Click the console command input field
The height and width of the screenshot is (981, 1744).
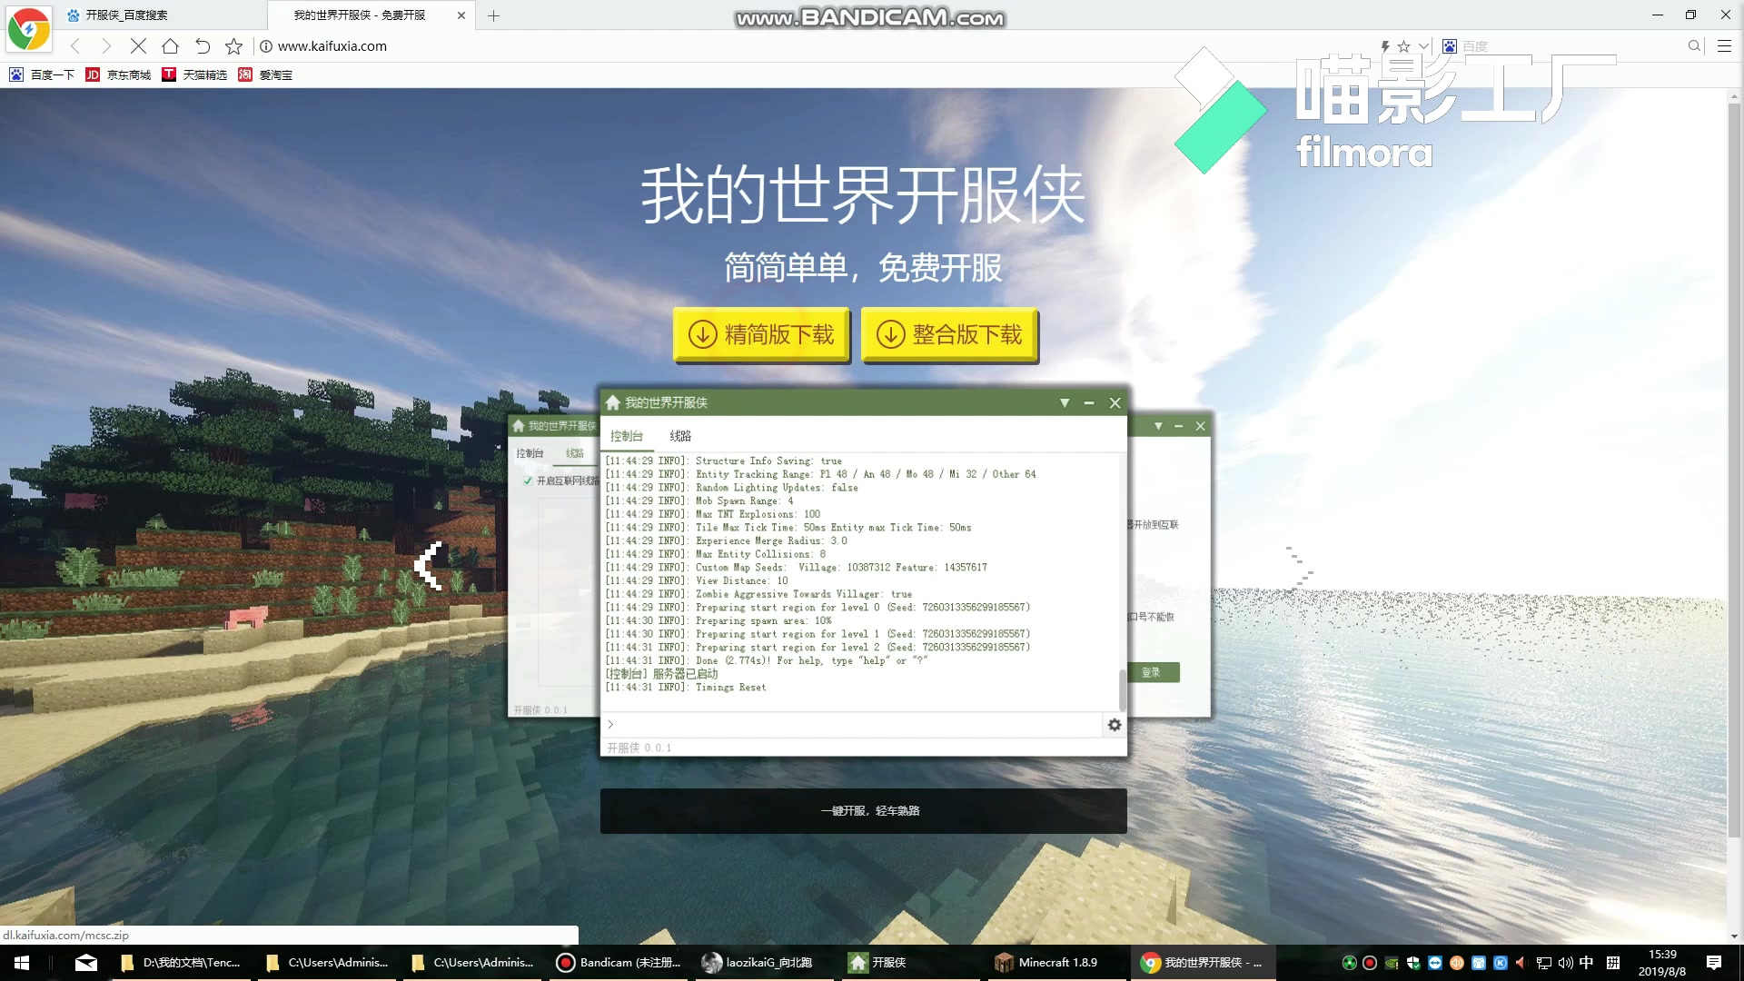point(854,724)
